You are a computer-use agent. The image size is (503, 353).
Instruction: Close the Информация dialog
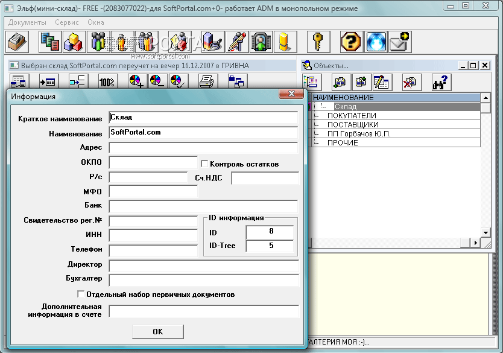point(291,94)
